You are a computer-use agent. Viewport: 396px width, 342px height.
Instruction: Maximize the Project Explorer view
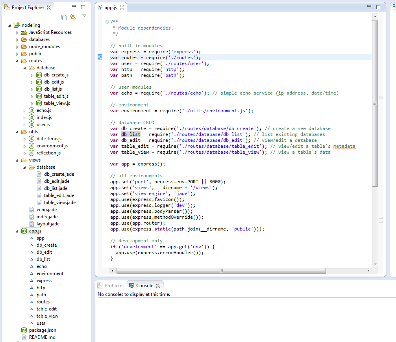point(83,7)
